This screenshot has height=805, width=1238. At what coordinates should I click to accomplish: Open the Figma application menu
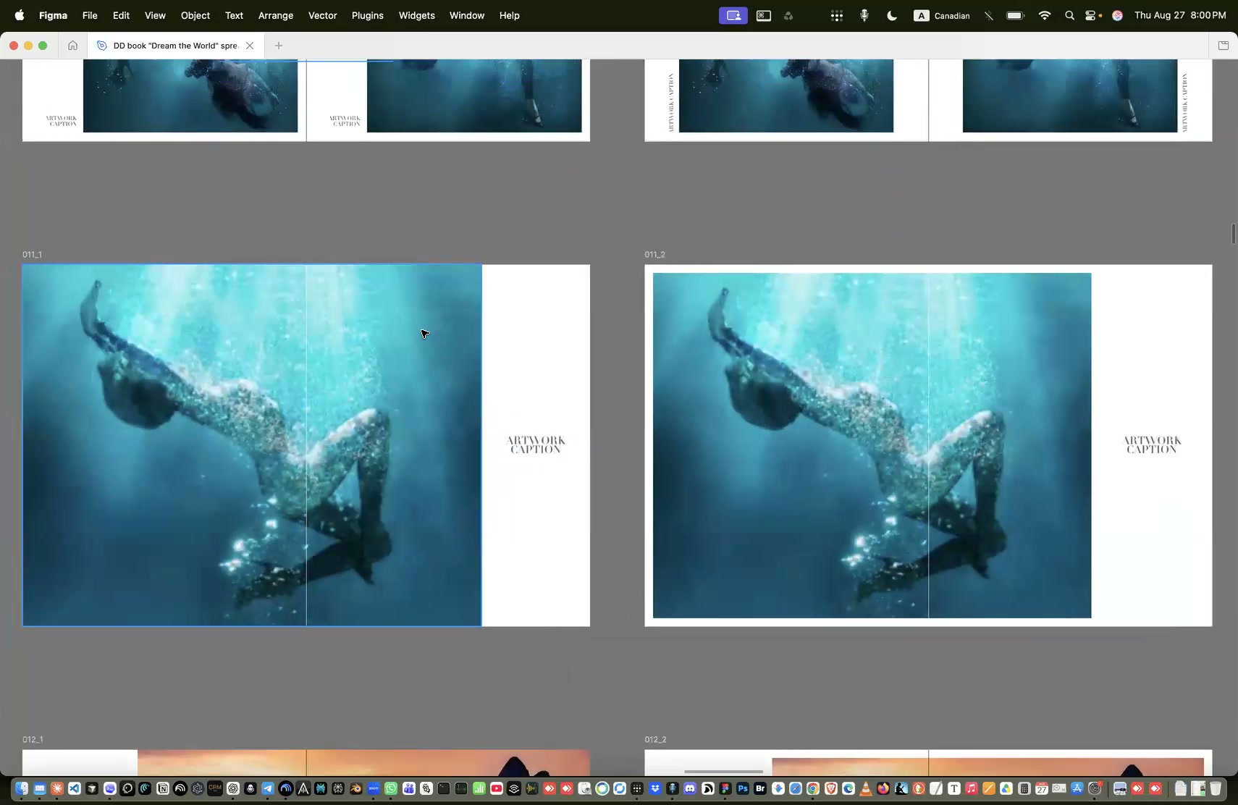pos(53,15)
